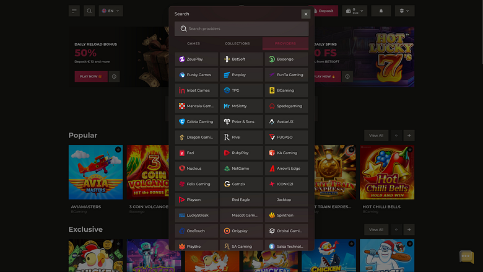Switch to the Collections tab
483x272 pixels.
coord(237,43)
